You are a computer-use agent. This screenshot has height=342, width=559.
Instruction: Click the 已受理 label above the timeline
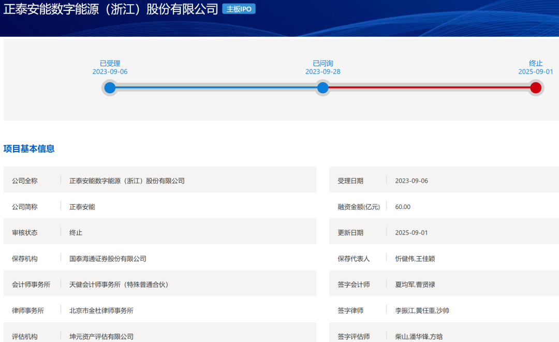click(x=110, y=64)
